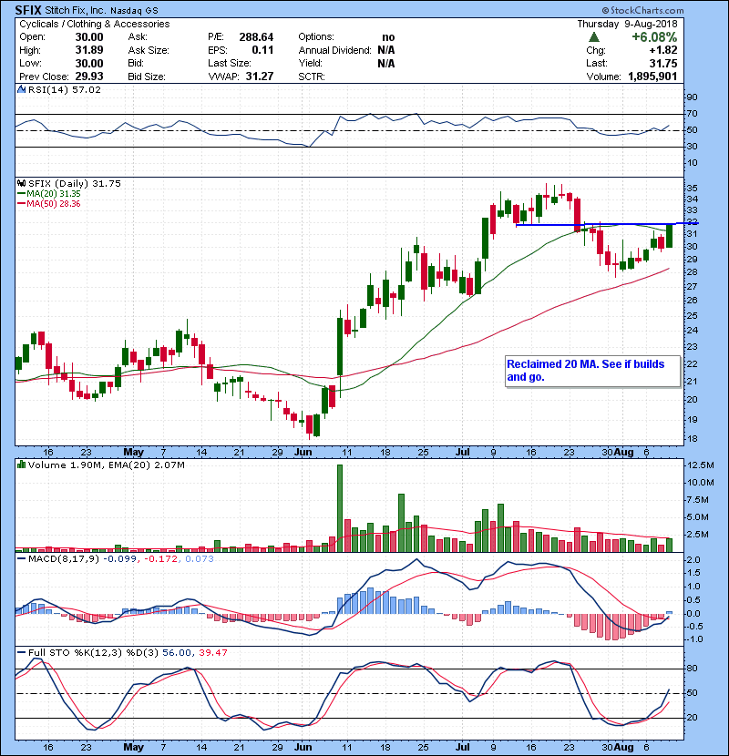This screenshot has height=756, width=729.
Task: Click the High value 31.89
Action: click(89, 50)
